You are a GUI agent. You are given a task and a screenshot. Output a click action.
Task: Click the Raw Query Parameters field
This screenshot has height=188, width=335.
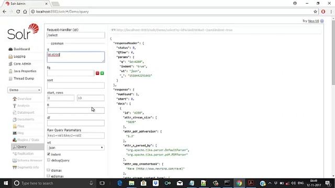pyautogui.click(x=76, y=136)
